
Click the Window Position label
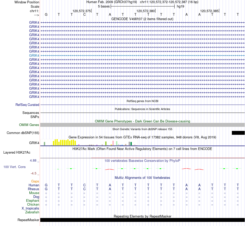(x=27, y=2)
